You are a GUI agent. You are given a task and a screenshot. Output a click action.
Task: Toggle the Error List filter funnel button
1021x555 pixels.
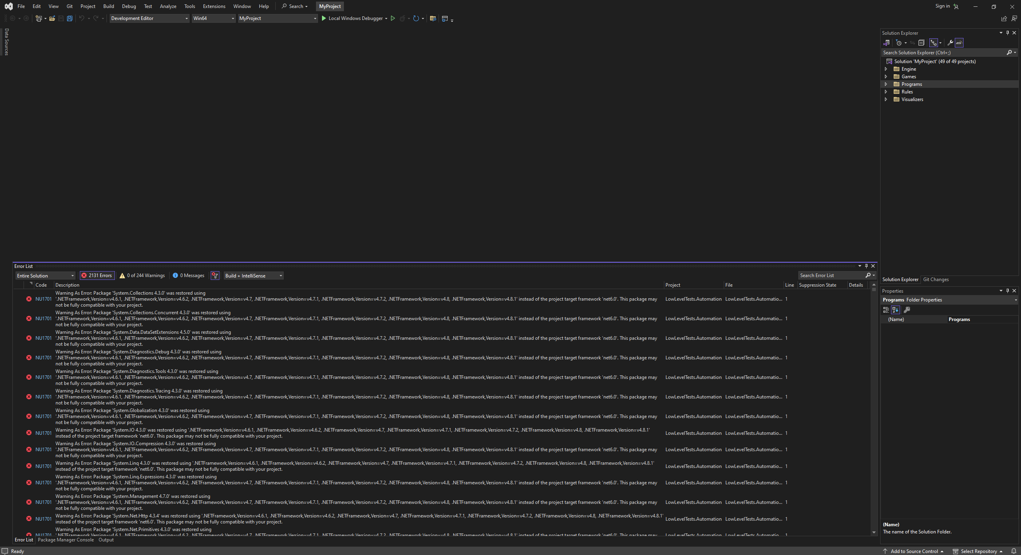point(215,276)
